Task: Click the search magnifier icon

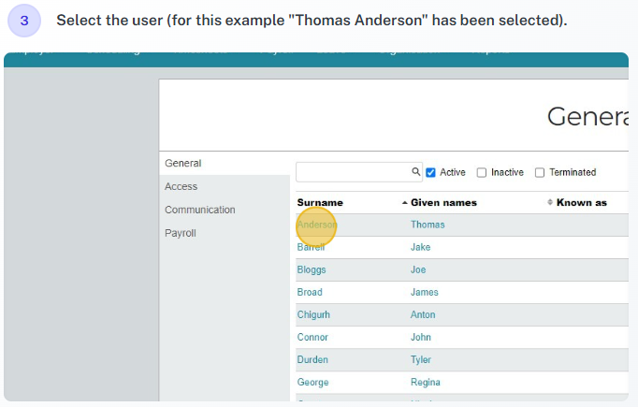Action: pyautogui.click(x=415, y=172)
